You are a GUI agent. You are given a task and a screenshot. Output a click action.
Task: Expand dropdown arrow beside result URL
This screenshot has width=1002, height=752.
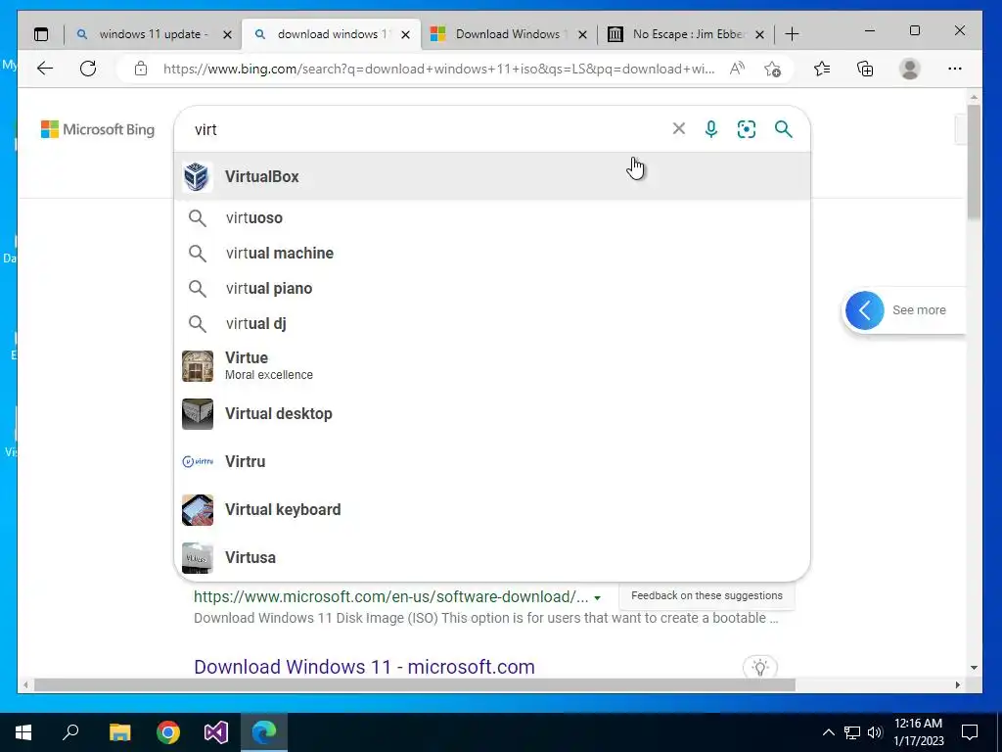point(598,598)
